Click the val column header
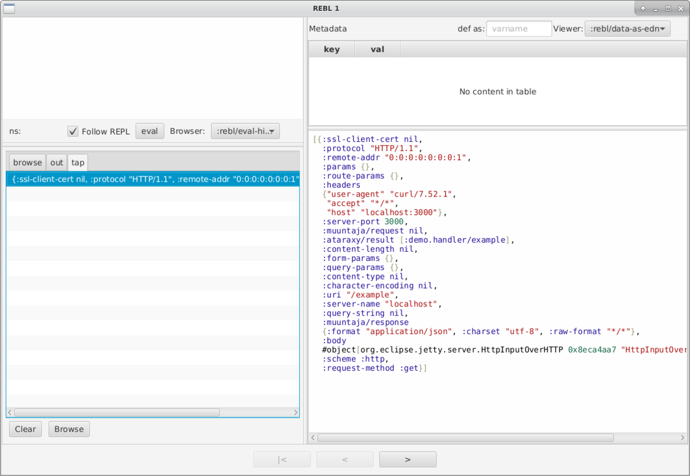The height and width of the screenshot is (476, 690). coord(377,49)
